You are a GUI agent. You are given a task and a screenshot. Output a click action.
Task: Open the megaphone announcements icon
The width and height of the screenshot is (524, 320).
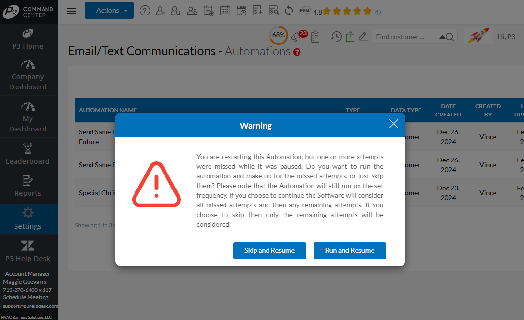click(296, 37)
